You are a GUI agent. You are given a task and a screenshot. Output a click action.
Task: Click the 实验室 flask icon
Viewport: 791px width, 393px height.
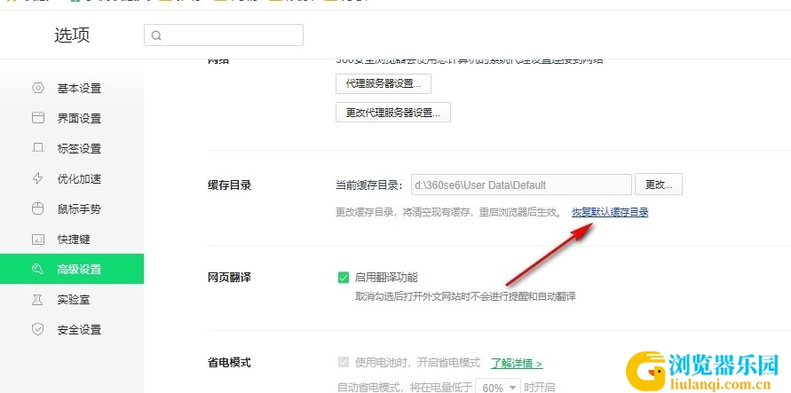point(38,299)
